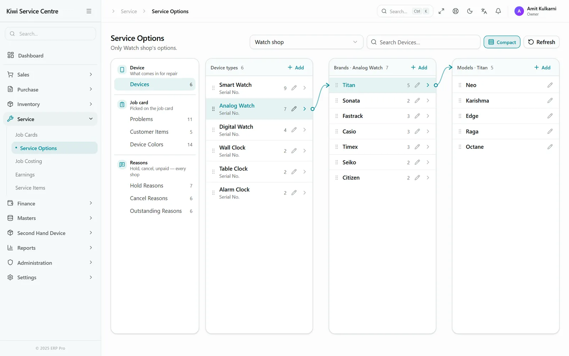Click the Service breadcrumb link
The image size is (569, 356).
coord(129,11)
